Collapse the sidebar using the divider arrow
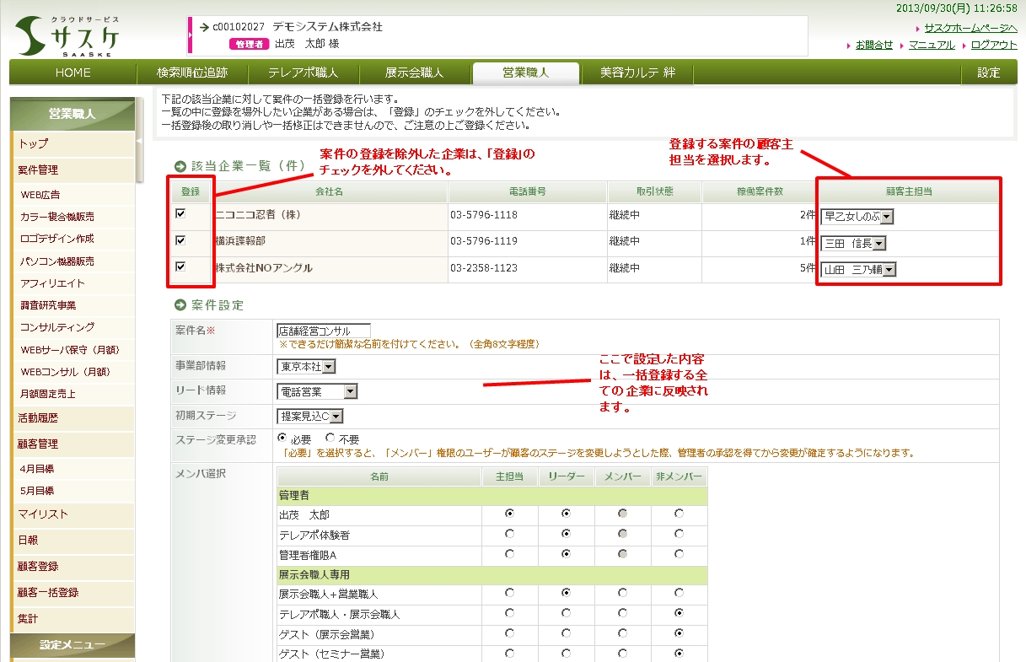Screen dimensions: 1026x662 [x=139, y=144]
